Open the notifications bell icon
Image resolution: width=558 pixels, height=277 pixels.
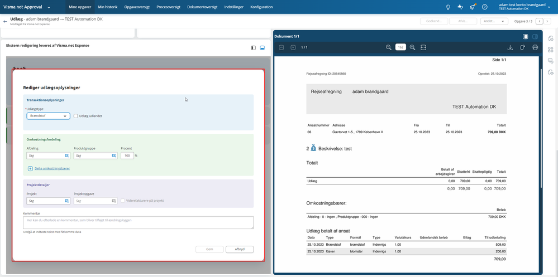pos(472,7)
